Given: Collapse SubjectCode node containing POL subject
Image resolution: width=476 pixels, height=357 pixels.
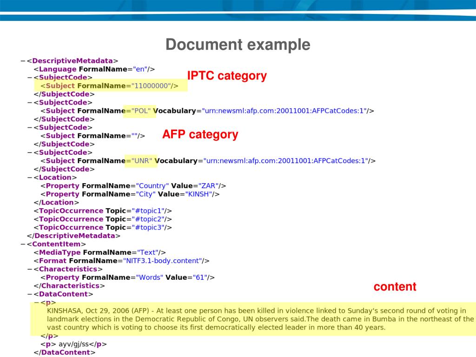Looking at the screenshot, I should (29, 103).
